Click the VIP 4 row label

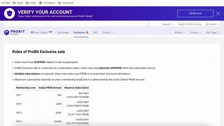(x=19, y=121)
